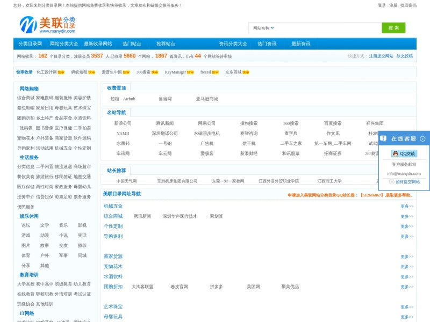430x322 pixels.
Task: Open the 论坛 sidebar category
Action: pyautogui.click(x=26, y=225)
